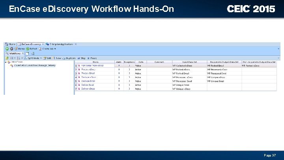284x160 pixels.
Task: Click the job icon on Dedupe Email row
Action: (79, 81)
